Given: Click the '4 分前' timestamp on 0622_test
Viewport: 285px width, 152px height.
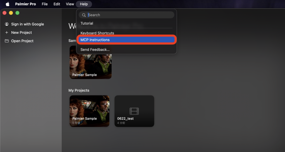Looking at the screenshot, I should tap(121, 123).
